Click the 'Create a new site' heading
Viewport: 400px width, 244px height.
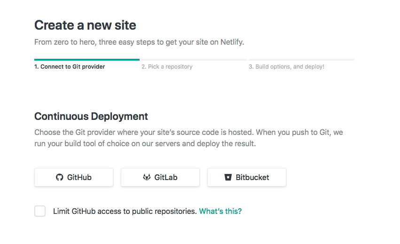pyautogui.click(x=85, y=25)
